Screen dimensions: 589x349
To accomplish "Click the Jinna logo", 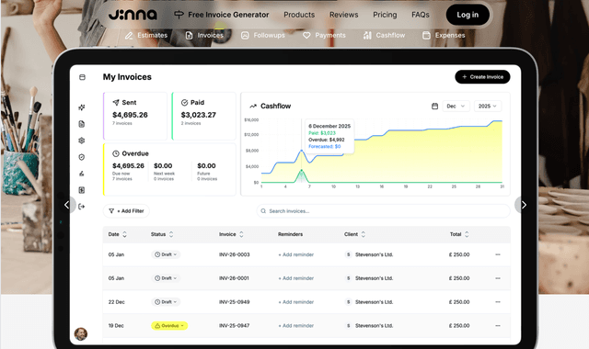I will coord(133,15).
